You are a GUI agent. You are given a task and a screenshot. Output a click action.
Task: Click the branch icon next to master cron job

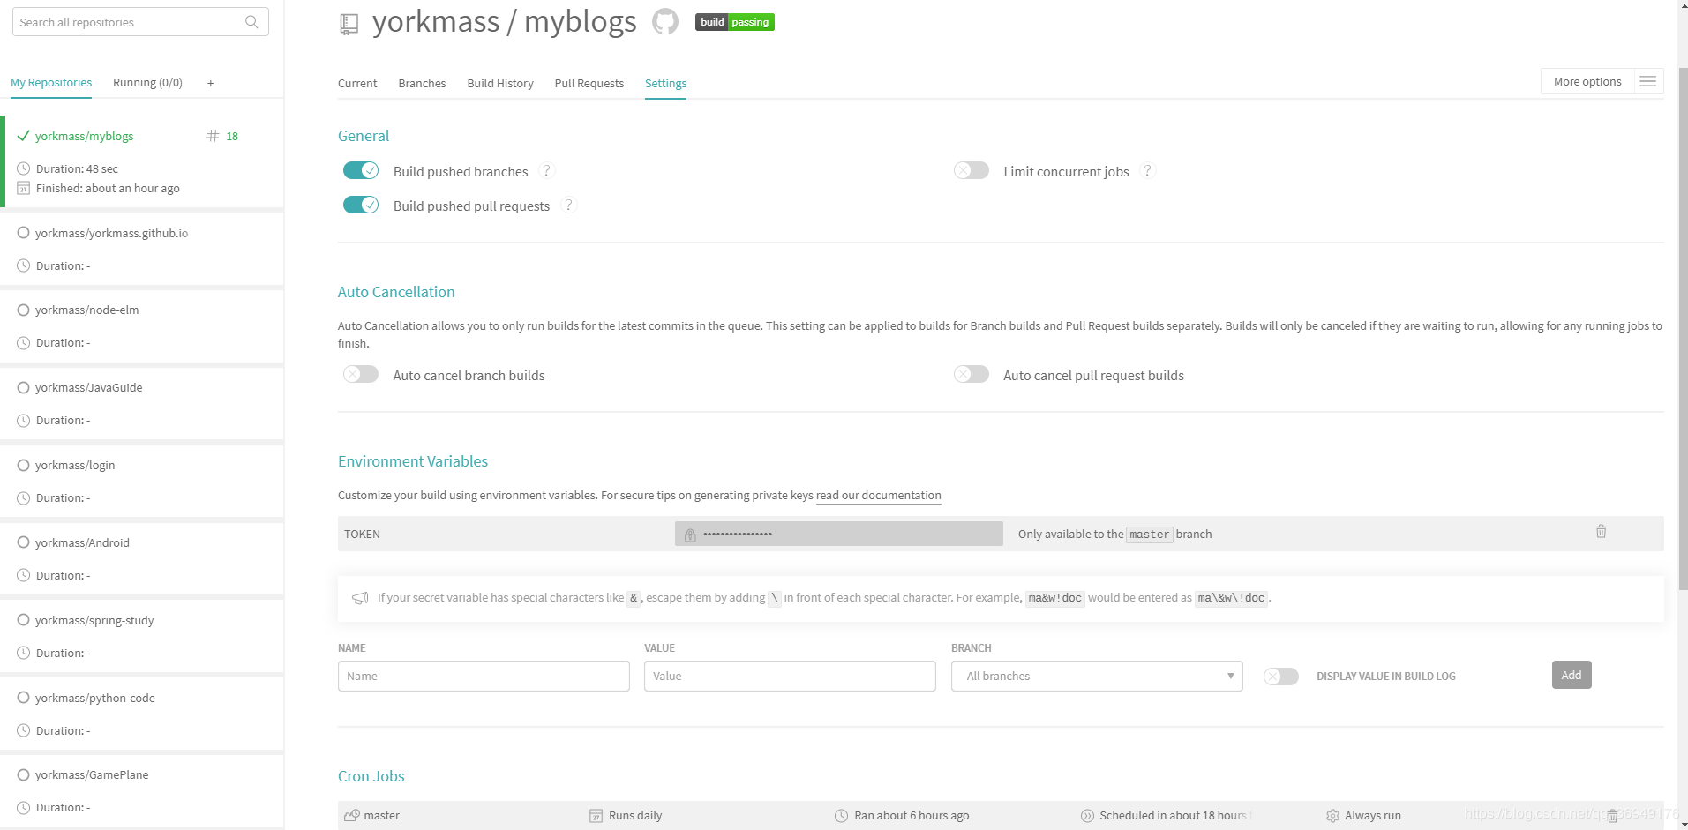click(x=352, y=815)
